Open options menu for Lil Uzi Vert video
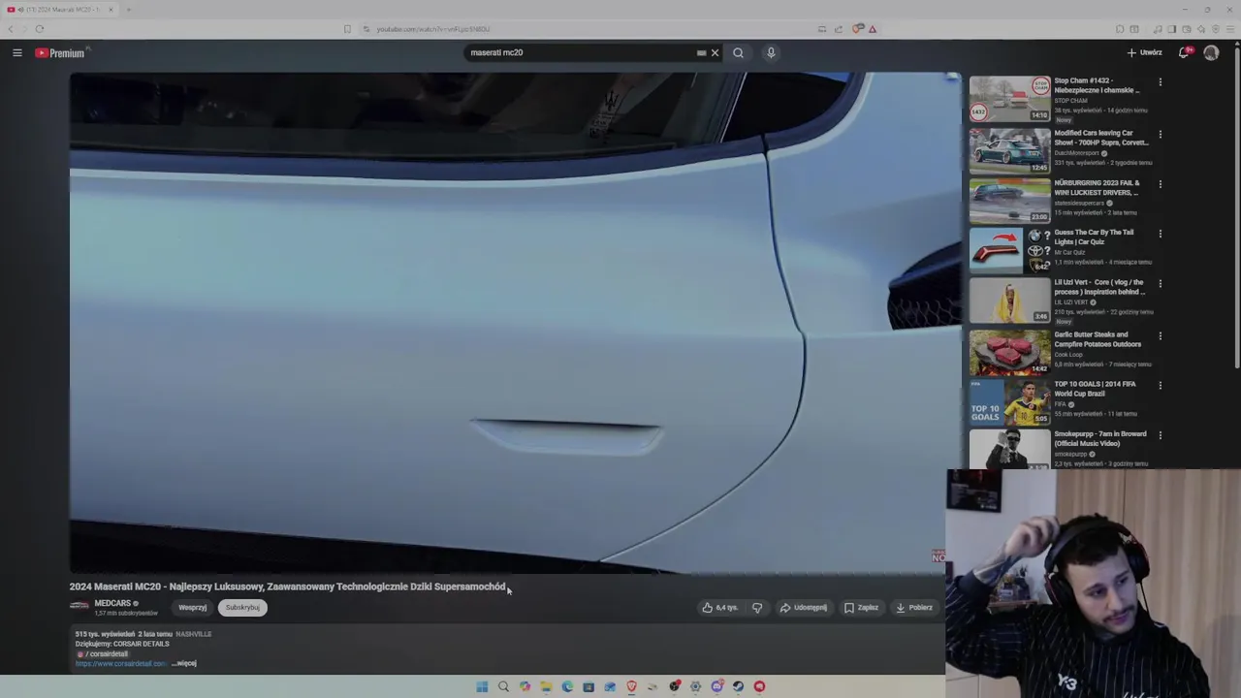1241x698 pixels. (1160, 284)
